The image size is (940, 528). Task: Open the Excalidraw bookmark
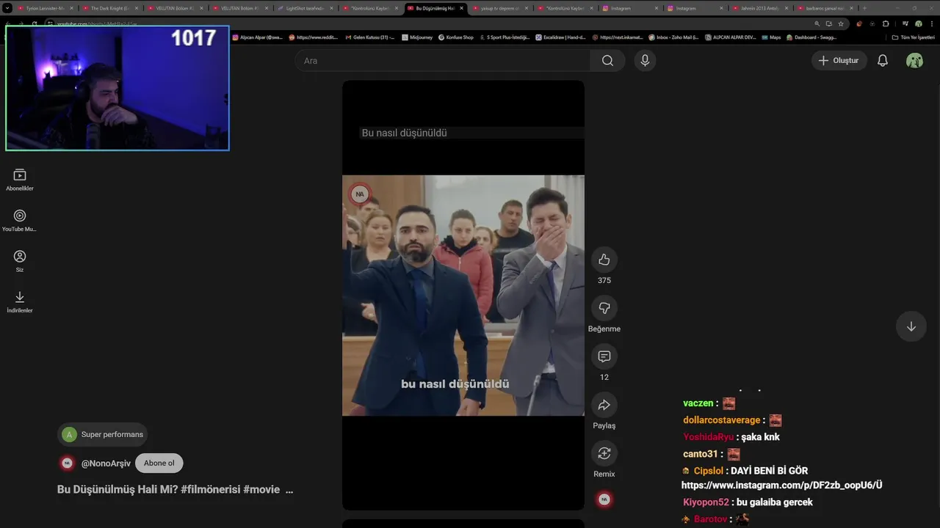[x=560, y=37]
